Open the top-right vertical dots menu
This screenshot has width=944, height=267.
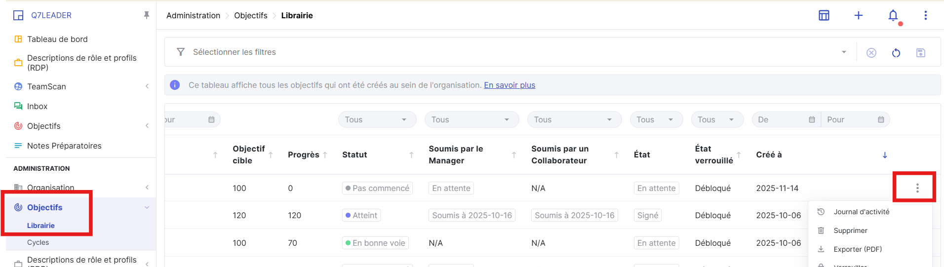[926, 16]
